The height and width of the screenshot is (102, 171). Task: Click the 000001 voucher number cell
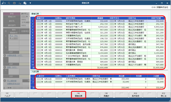60,21
